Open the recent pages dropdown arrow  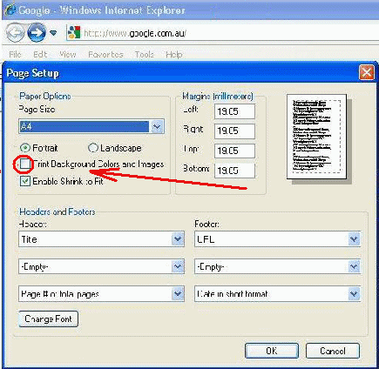pos(53,33)
